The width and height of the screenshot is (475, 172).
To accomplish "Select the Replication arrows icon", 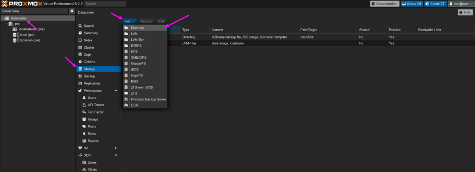I will pos(80,83).
